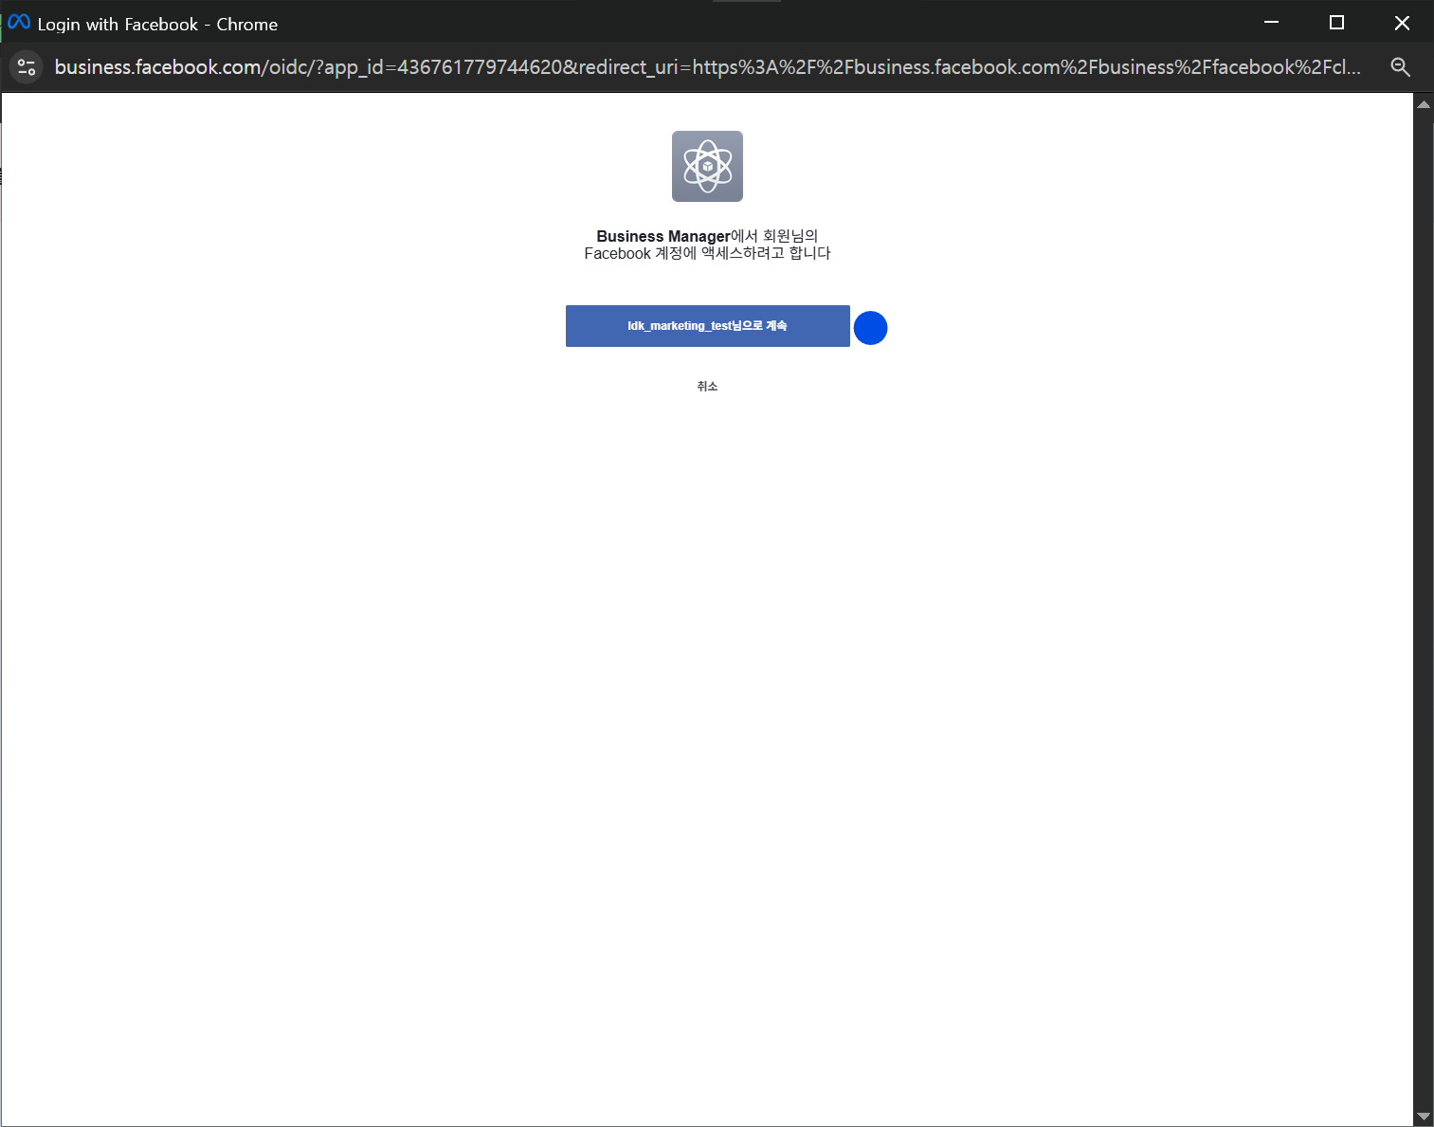
Task: Select the URL in the address bar
Action: pos(707,67)
